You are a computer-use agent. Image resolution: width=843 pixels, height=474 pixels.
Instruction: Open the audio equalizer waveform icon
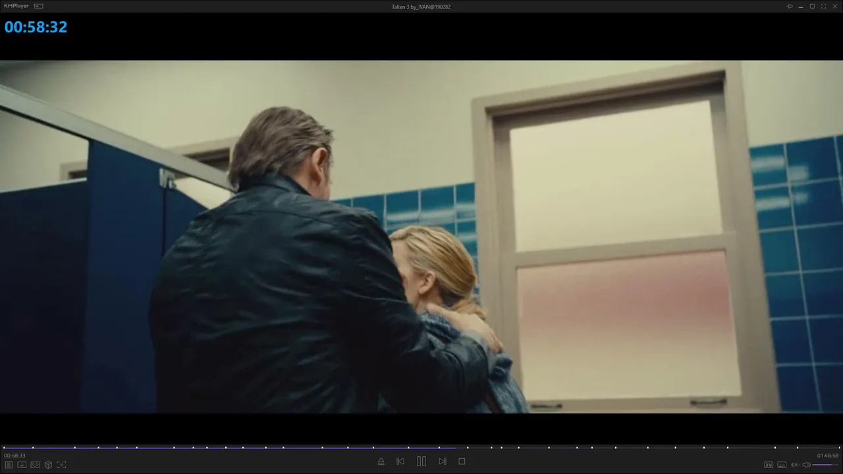pos(794,465)
